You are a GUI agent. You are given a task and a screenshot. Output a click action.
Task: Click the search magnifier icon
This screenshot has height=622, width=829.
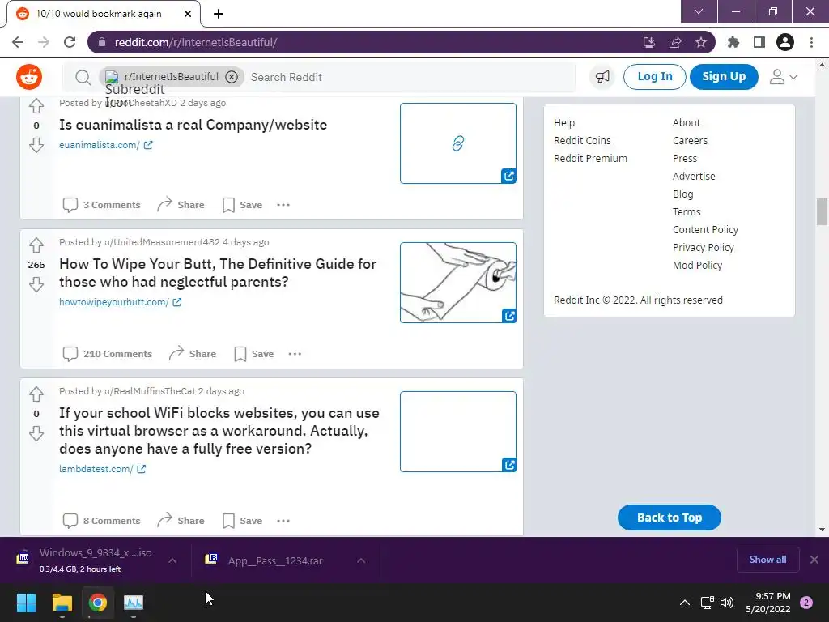83,77
